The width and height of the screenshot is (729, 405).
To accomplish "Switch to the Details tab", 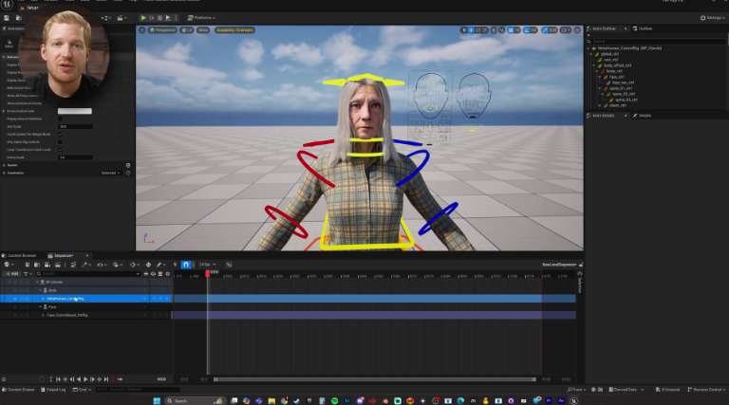I will tap(642, 116).
